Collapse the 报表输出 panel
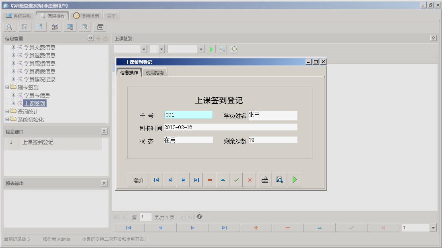This screenshot has width=442, height=248. (103, 183)
